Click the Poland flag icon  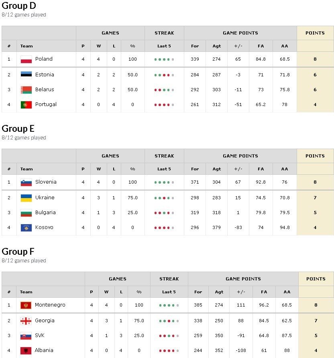pyautogui.click(x=26, y=59)
